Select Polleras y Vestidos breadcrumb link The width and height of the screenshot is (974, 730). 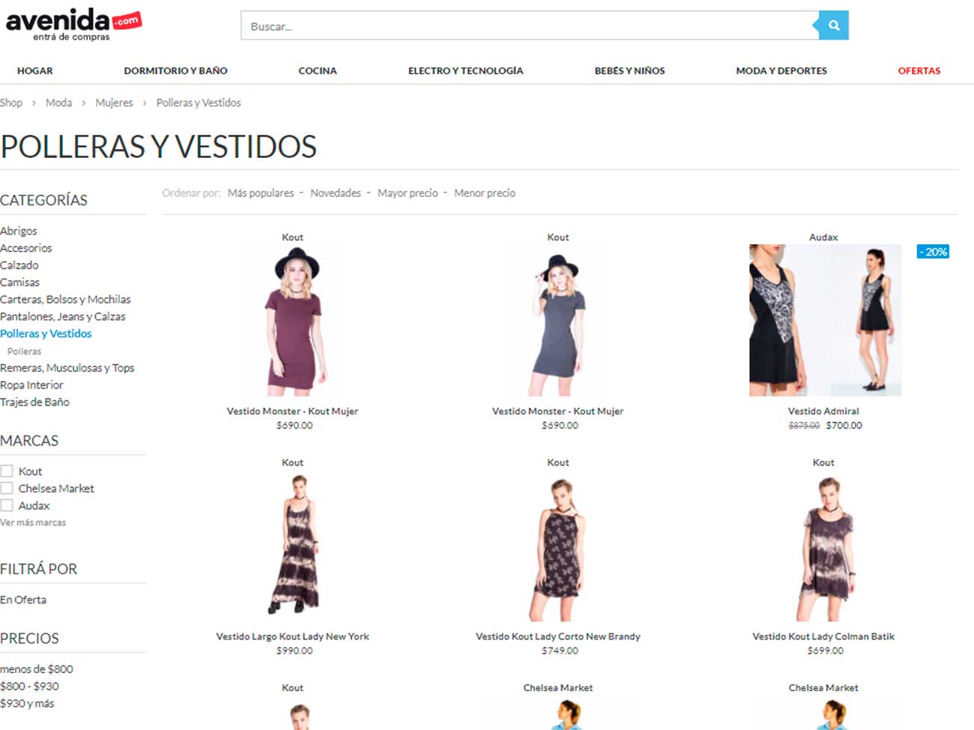pyautogui.click(x=199, y=103)
